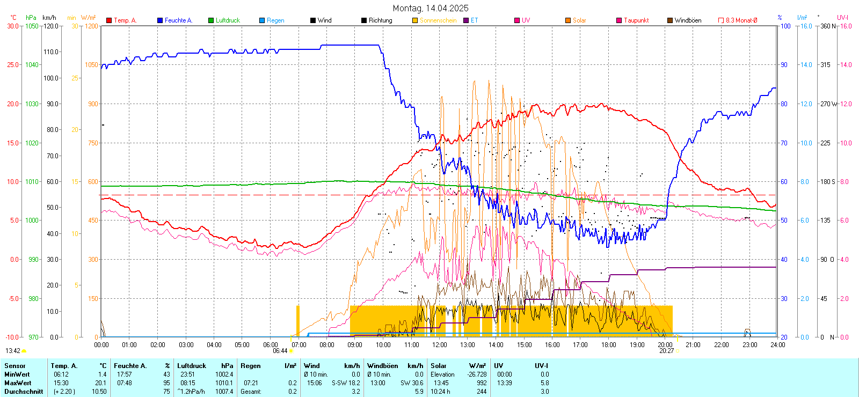Click the Taupunkt legend square
The height and width of the screenshot is (397, 859).
(x=619, y=20)
